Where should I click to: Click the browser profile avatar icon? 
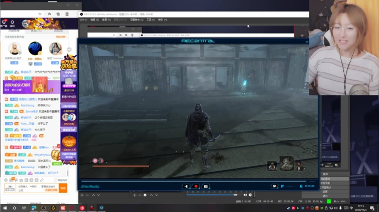tap(67, 14)
